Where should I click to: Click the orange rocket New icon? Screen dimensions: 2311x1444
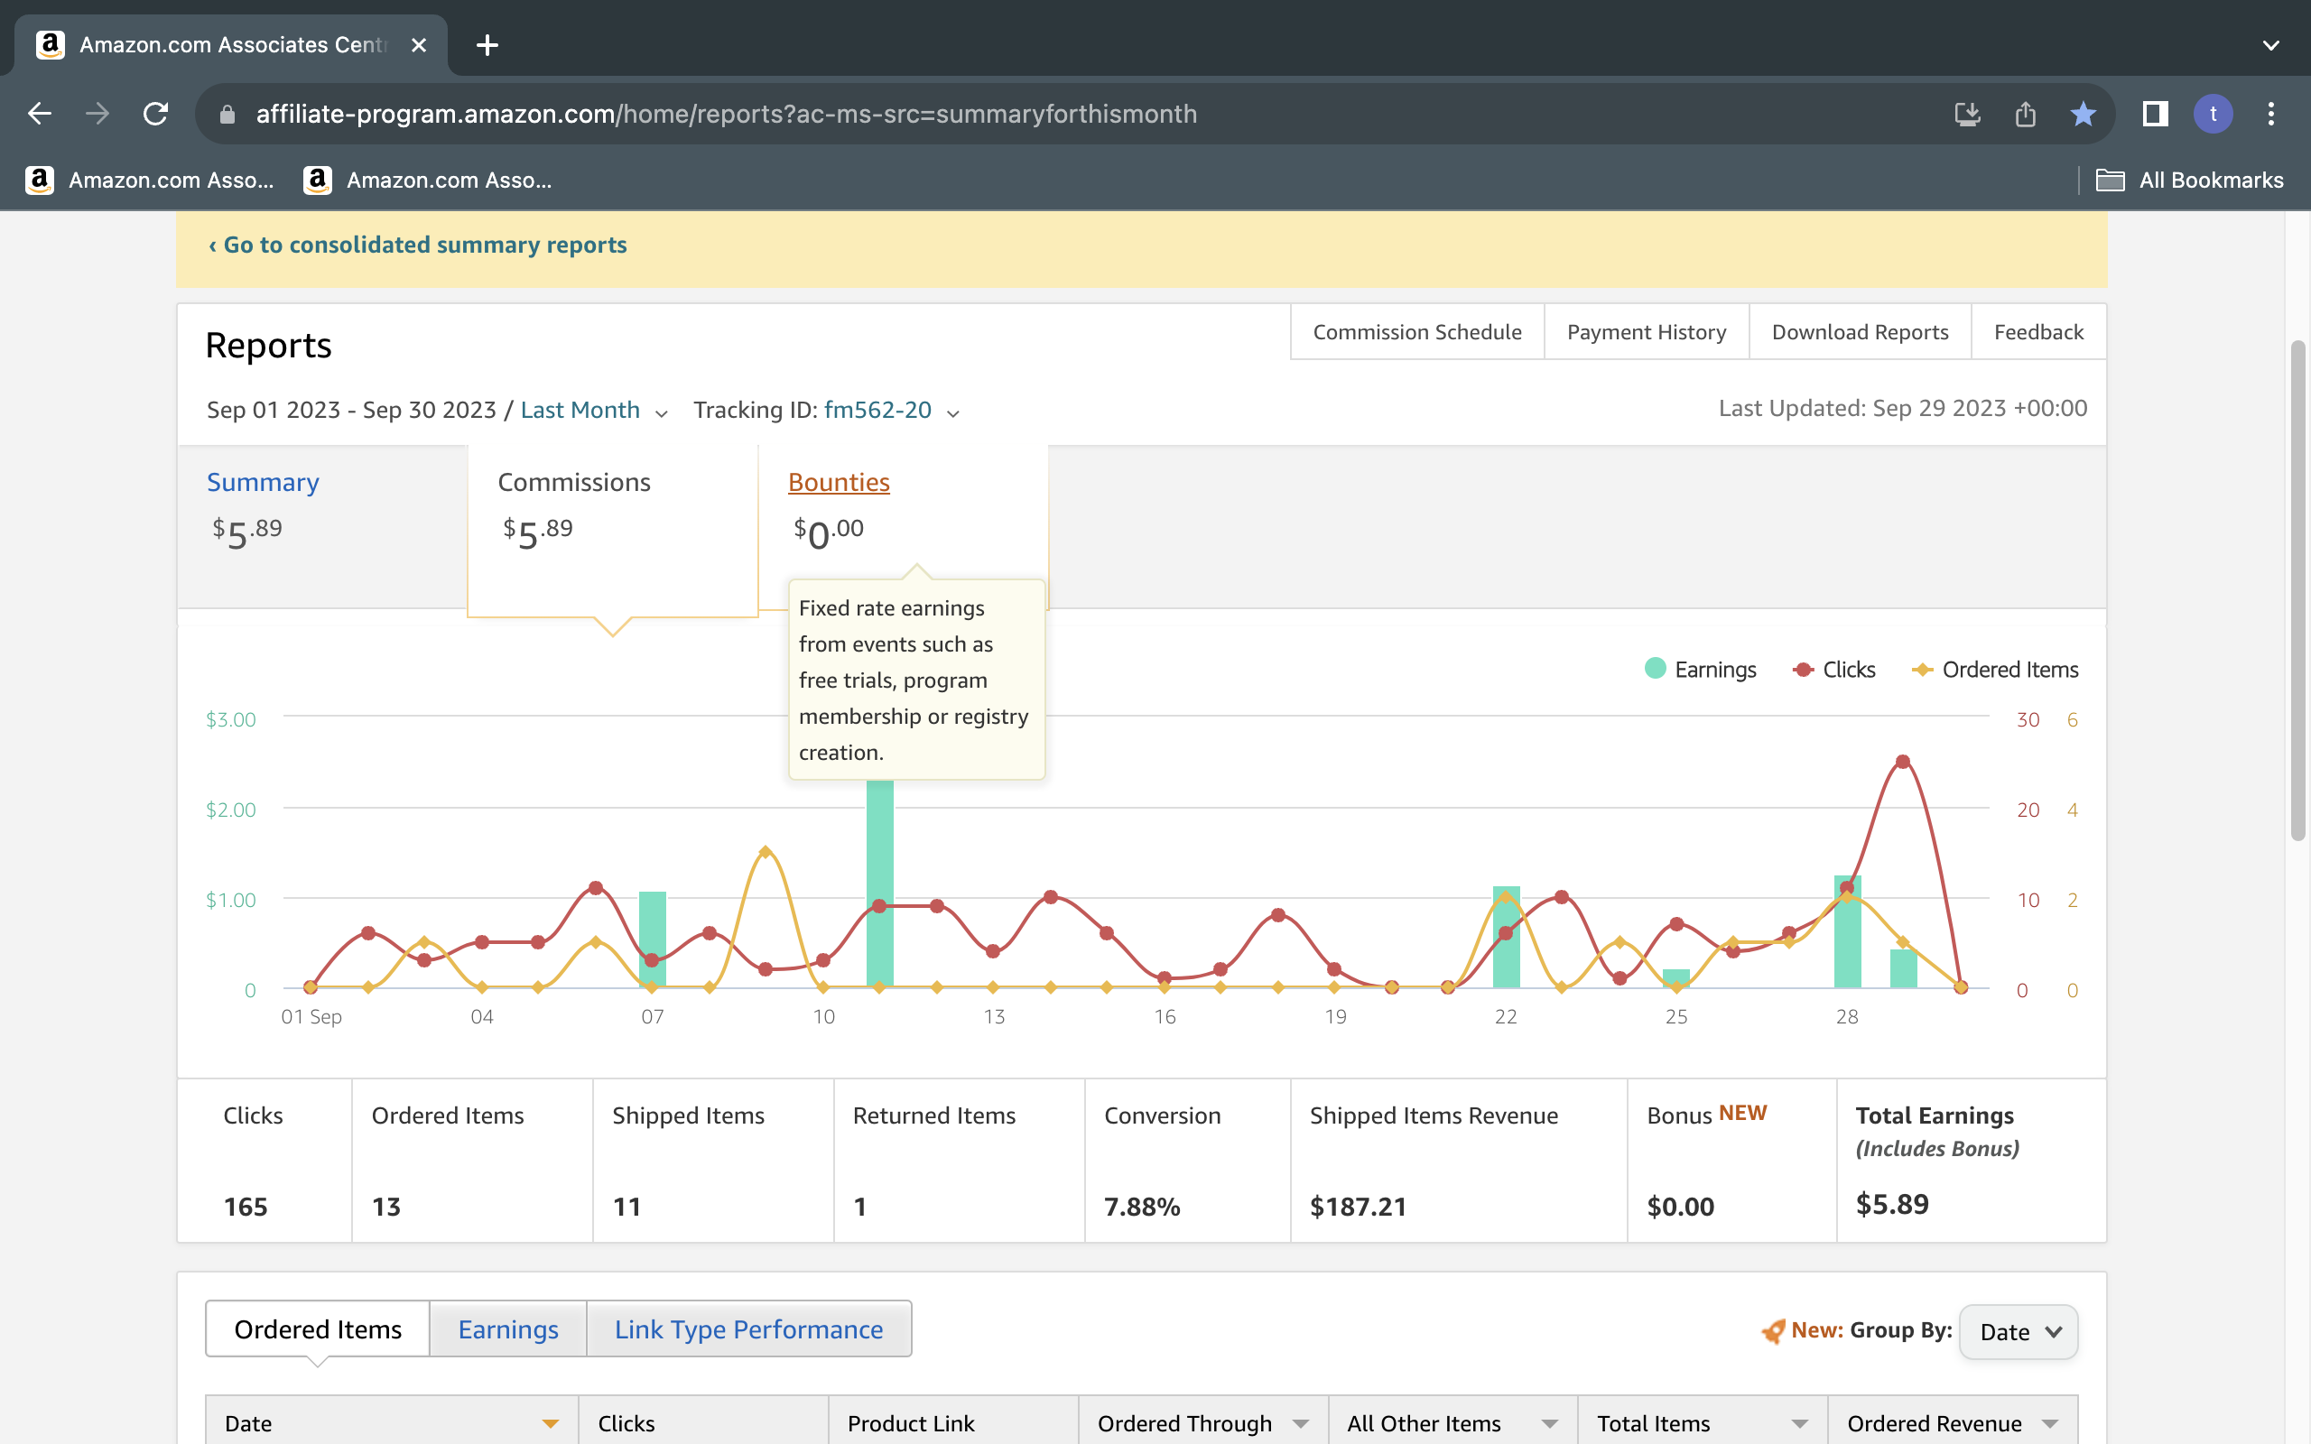1773,1330
